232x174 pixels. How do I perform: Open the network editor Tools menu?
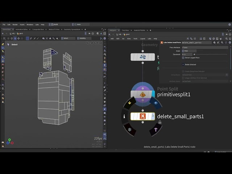[135, 39]
